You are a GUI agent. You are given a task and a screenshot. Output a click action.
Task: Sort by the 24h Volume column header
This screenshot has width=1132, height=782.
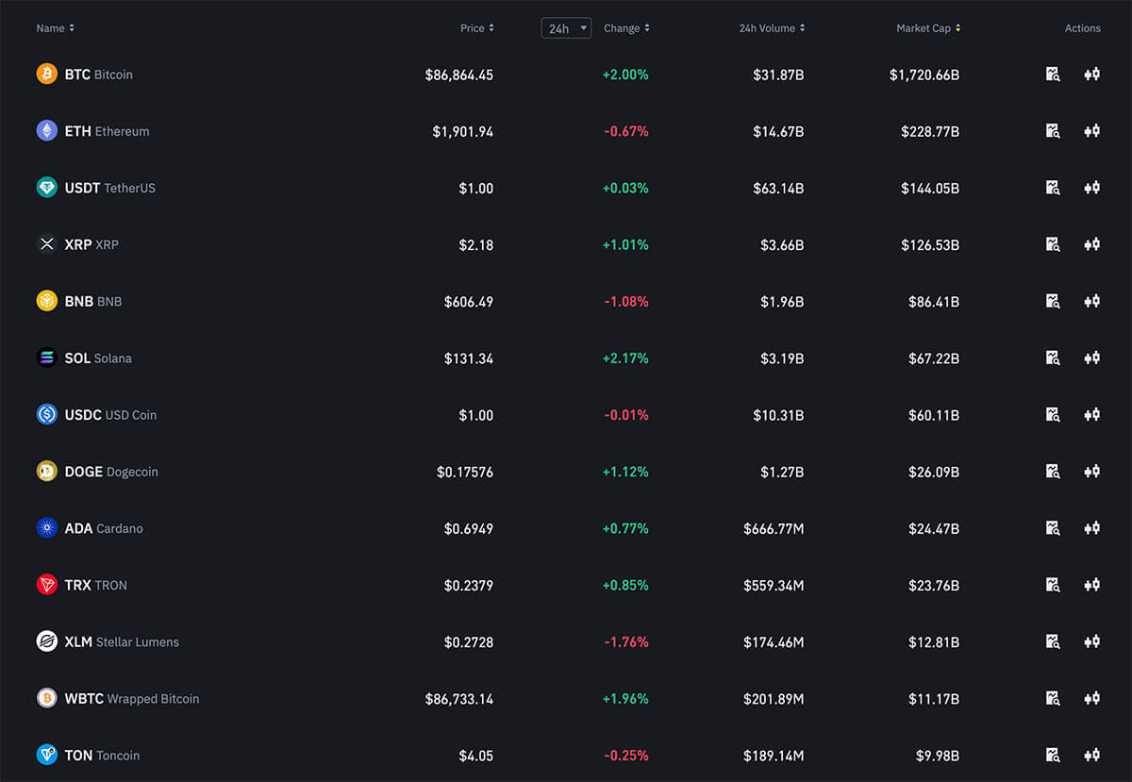pos(772,28)
